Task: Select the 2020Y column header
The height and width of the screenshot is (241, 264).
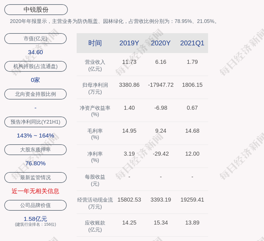Action: [x=161, y=43]
